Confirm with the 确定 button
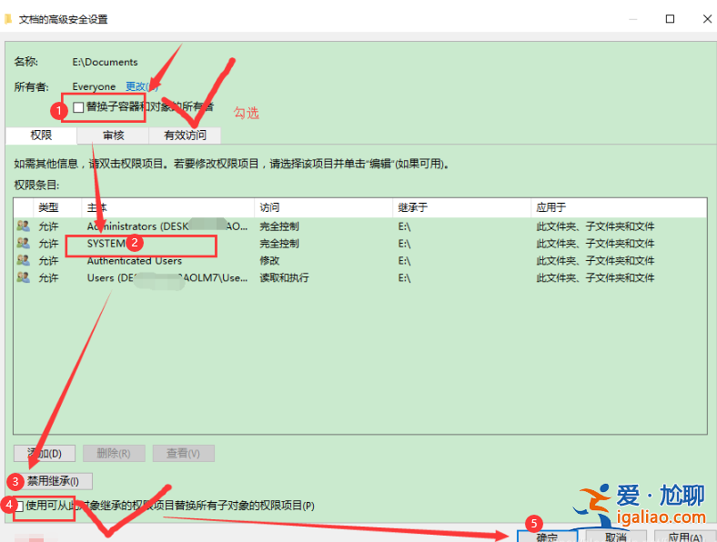Screen dimensions: 717x542 coord(548,536)
